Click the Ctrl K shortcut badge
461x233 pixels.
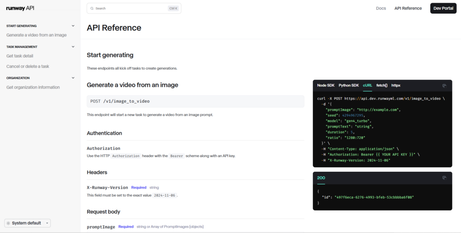tap(173, 9)
